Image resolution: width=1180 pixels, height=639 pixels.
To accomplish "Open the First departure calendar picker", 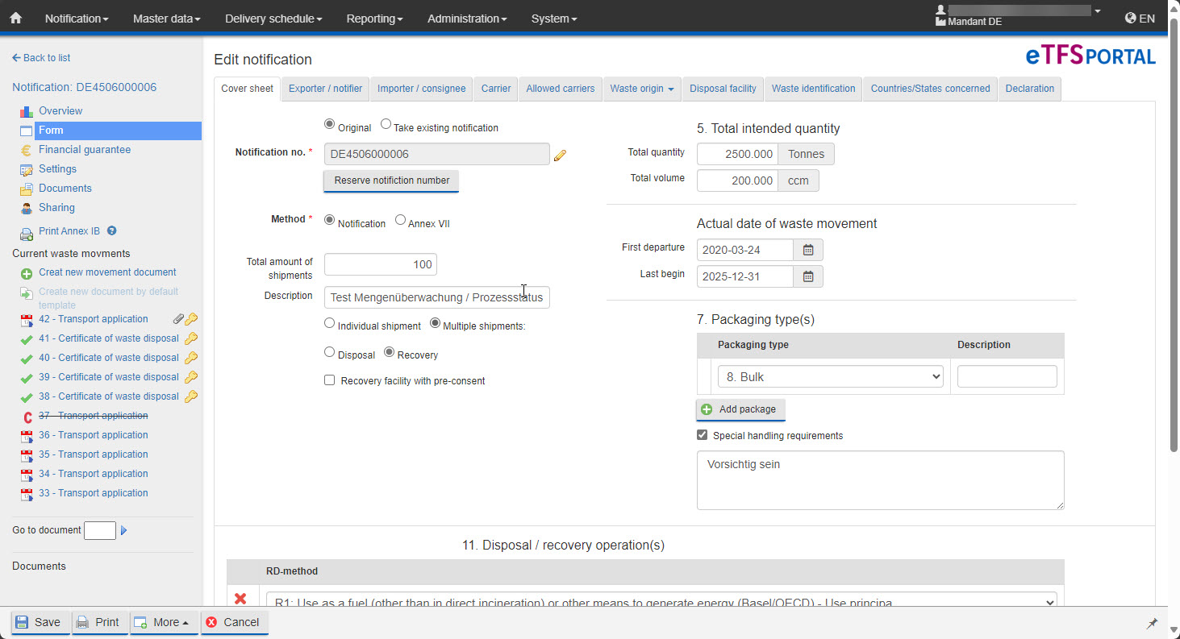I will tap(808, 250).
